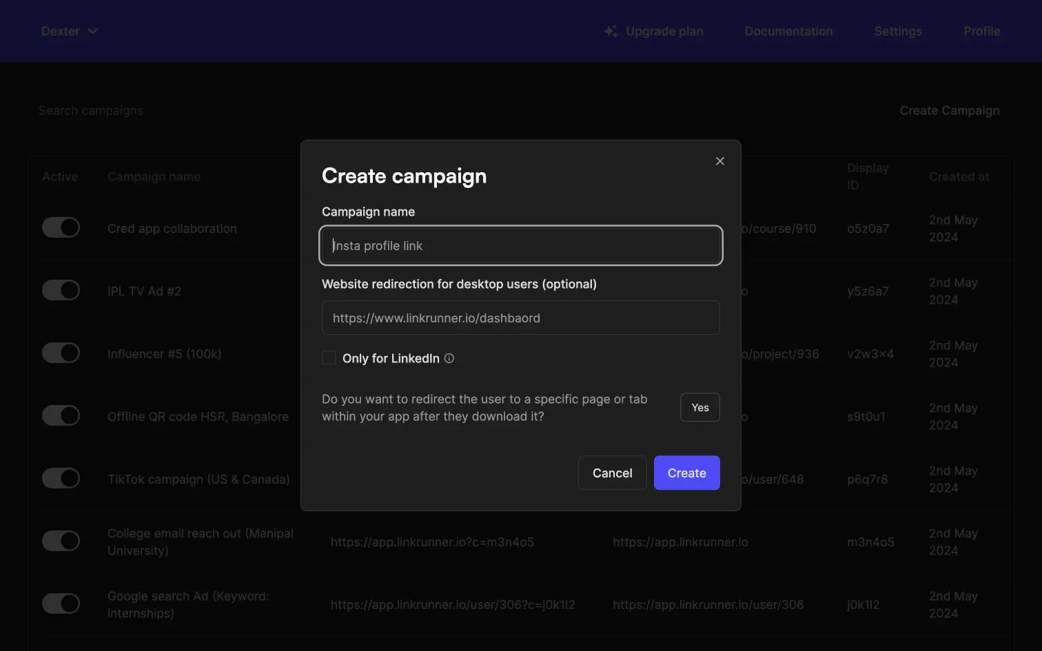Switch off Offline QR code HSR campaign
1042x651 pixels.
pos(61,416)
